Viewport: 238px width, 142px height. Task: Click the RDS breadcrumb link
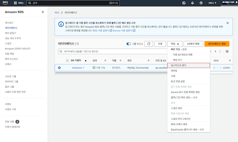click(x=57, y=12)
